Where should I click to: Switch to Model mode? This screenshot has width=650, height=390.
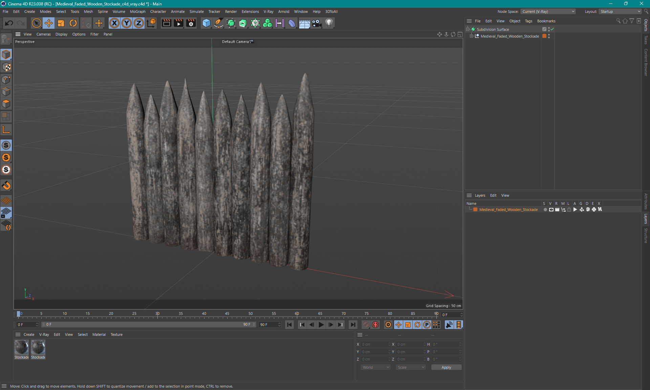coord(6,55)
